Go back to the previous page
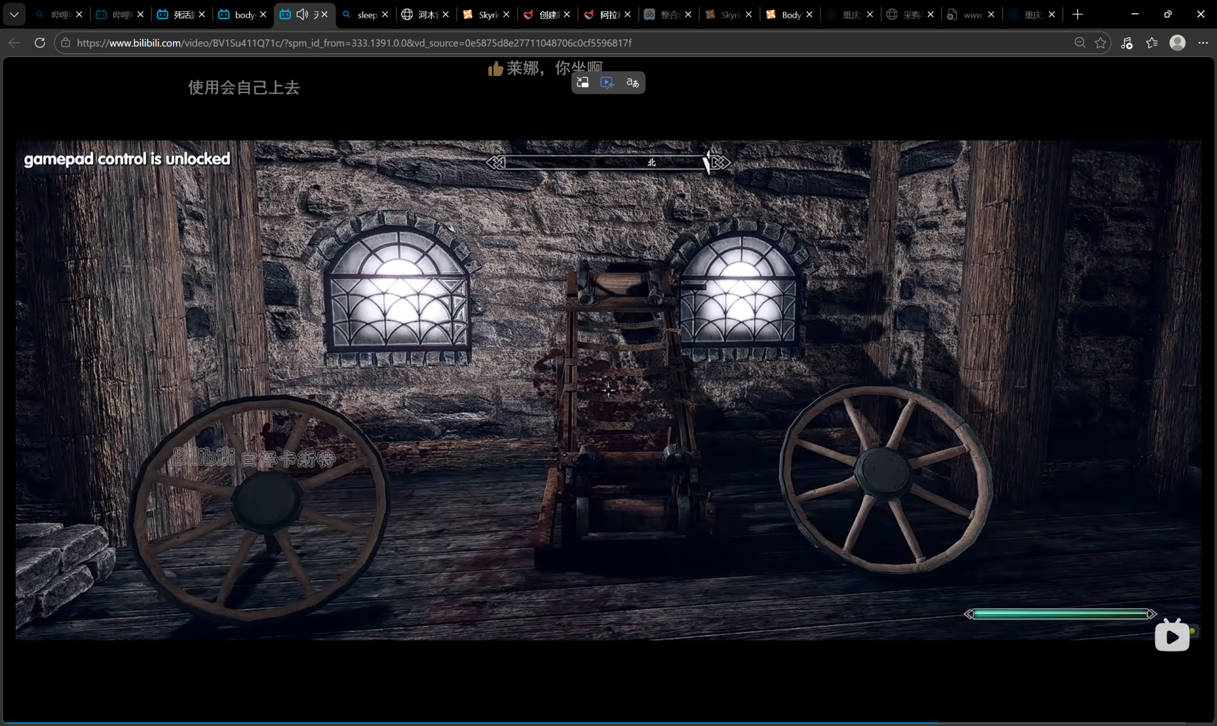Screen dimensions: 1217x726 pyautogui.click(x=14, y=43)
